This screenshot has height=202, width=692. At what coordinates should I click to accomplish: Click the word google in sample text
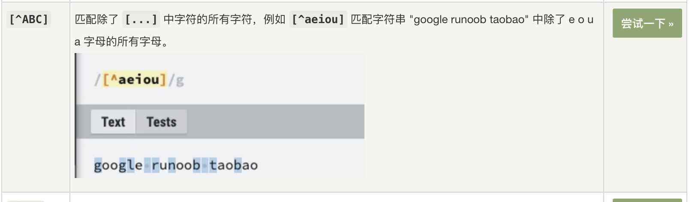coord(118,165)
